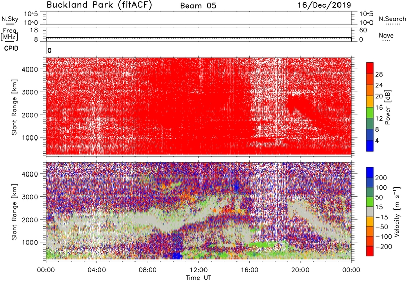Screen dimensions: 406x281
Task: Click the '16:00' time tick label
Action: point(249,270)
